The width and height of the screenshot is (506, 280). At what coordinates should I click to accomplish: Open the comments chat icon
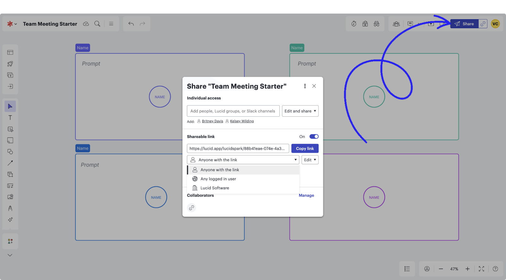coord(410,24)
